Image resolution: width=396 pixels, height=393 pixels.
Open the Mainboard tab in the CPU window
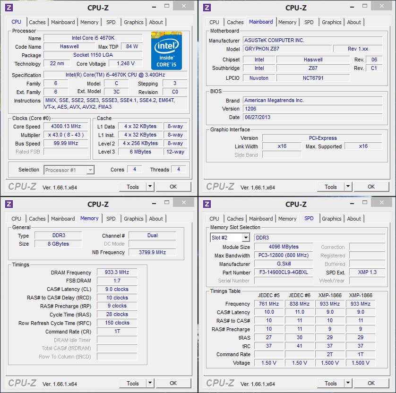click(63, 22)
